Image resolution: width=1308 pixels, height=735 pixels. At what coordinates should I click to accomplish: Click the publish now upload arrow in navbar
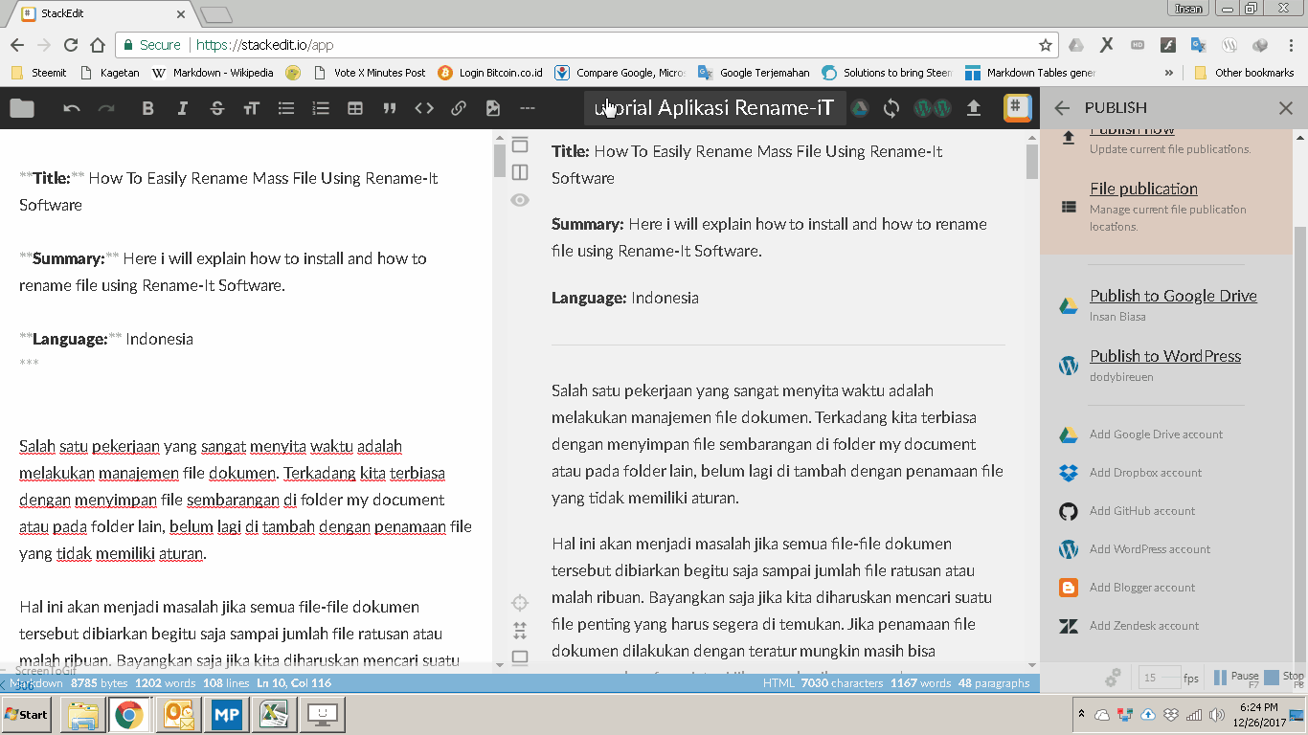(x=974, y=108)
